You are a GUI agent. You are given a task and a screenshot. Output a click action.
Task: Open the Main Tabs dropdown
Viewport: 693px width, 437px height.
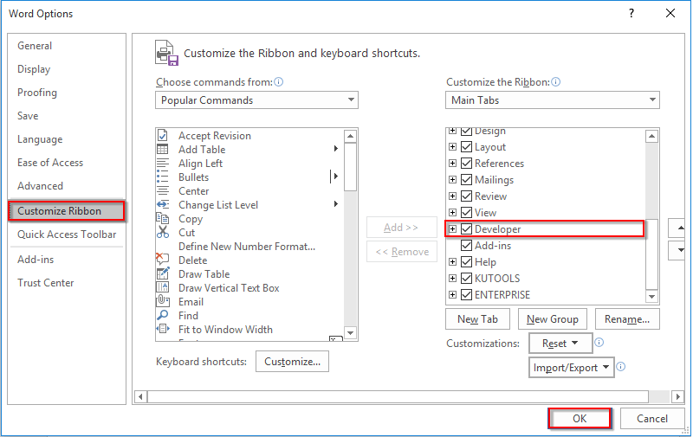553,100
